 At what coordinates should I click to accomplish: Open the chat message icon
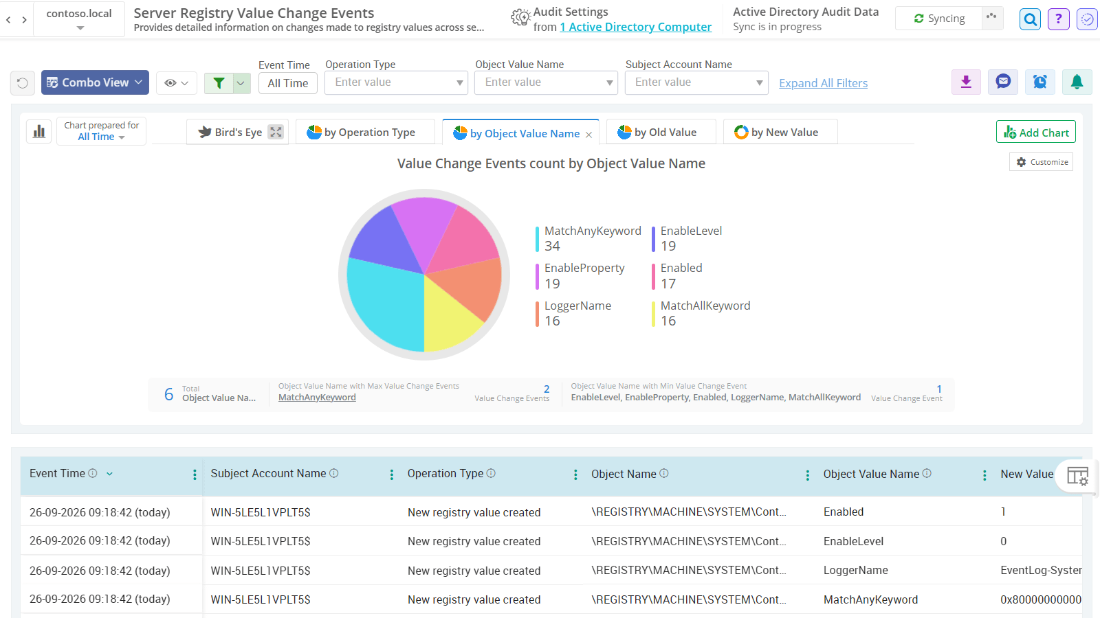coord(1003,82)
